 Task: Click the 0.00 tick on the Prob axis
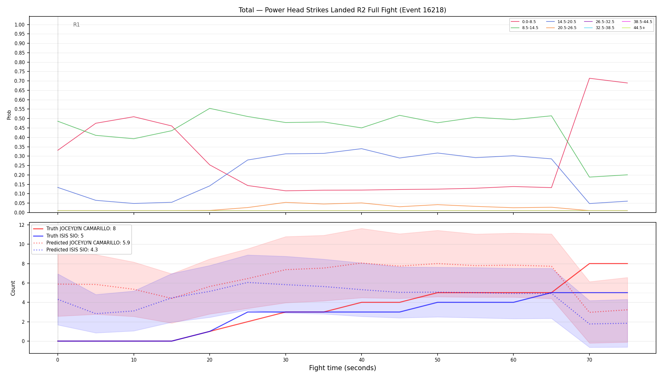pos(20,213)
